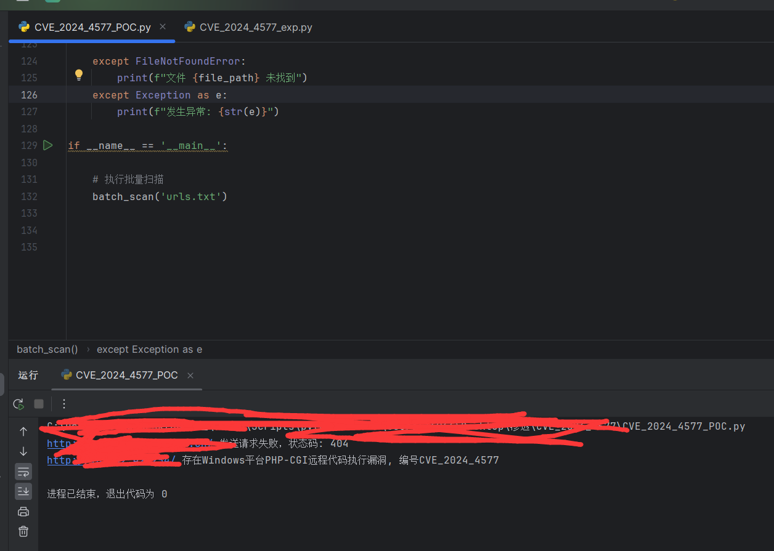774x551 pixels.
Task: Print console output with the printer icon
Action: 23,512
